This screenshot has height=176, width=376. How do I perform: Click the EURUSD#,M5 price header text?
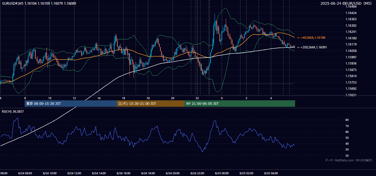[x=39, y=3]
